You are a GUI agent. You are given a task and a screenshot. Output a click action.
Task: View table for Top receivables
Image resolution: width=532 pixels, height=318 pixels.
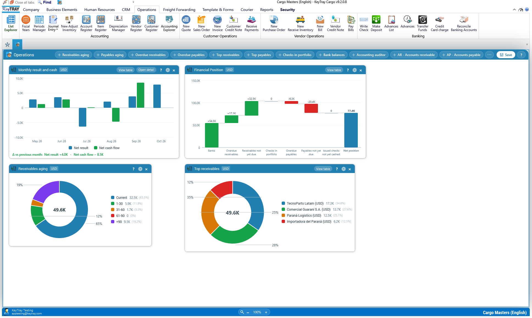(x=323, y=169)
